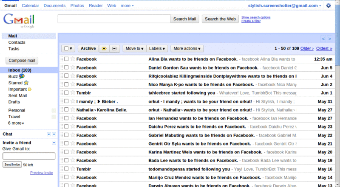340x187 pixels.
Task: Open Reader from the top bar
Action: [x=96, y=6]
